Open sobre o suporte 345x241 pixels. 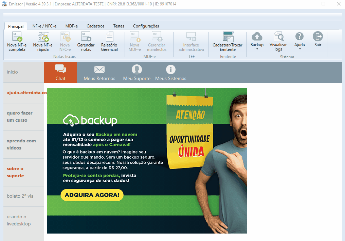pyautogui.click(x=24, y=172)
